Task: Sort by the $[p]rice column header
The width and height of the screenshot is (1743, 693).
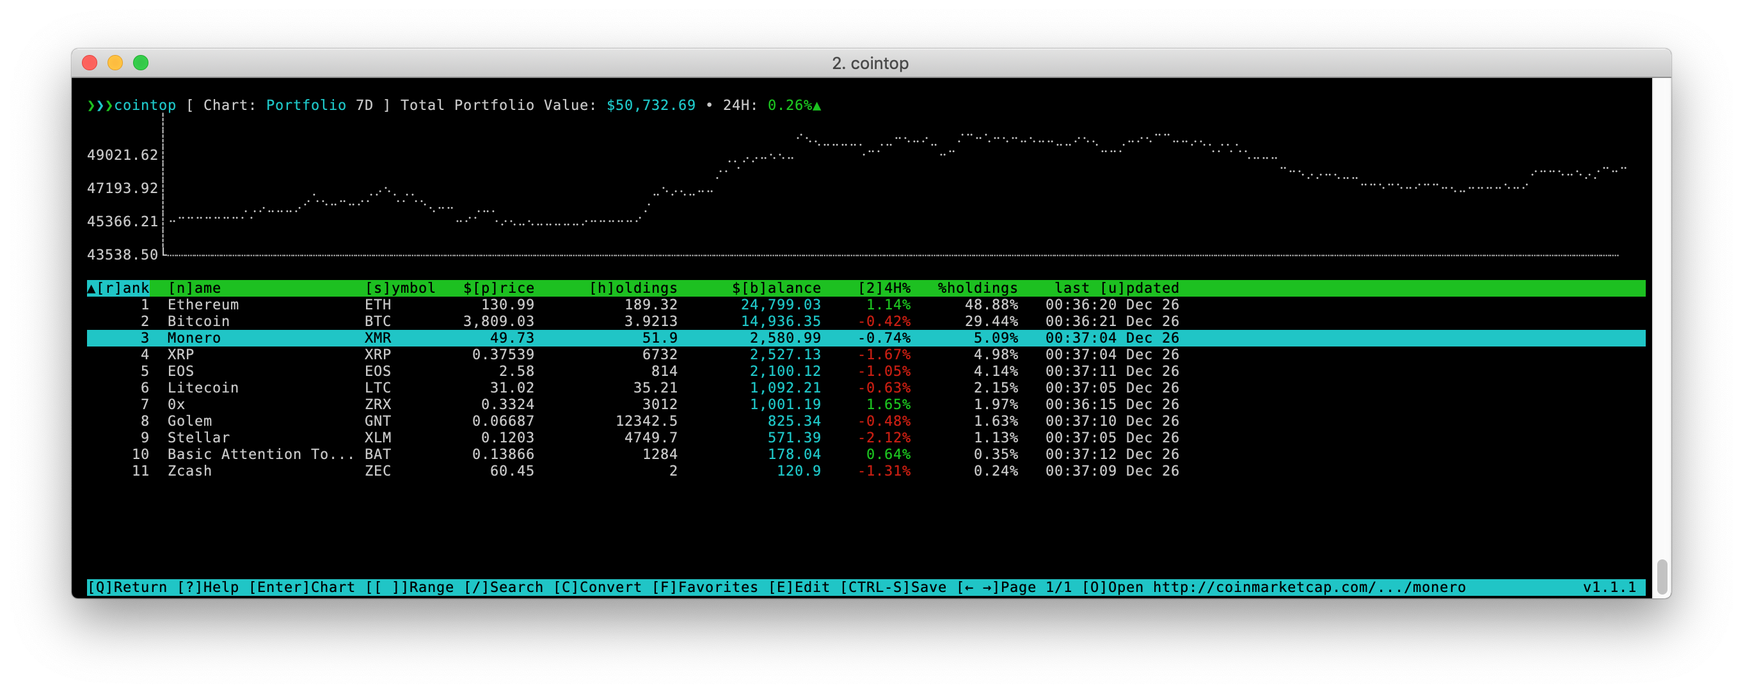Action: point(498,288)
